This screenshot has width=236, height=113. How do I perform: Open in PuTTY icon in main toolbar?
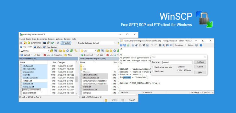(x=48, y=43)
